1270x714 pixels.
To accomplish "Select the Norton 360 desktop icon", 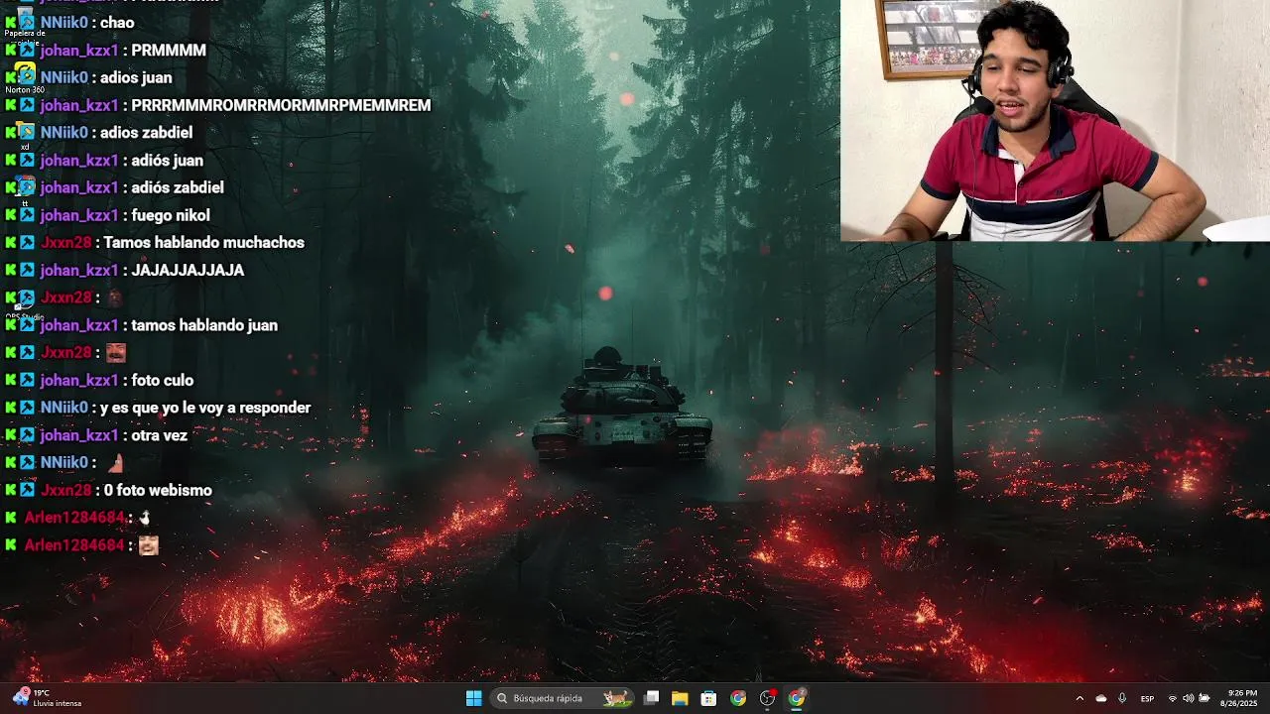I will (x=25, y=79).
